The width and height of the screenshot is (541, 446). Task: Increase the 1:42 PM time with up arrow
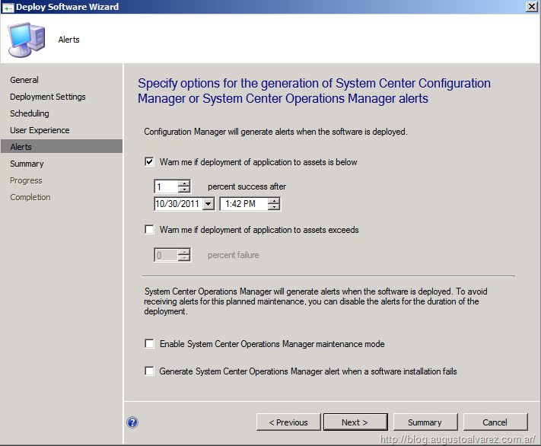(x=274, y=201)
